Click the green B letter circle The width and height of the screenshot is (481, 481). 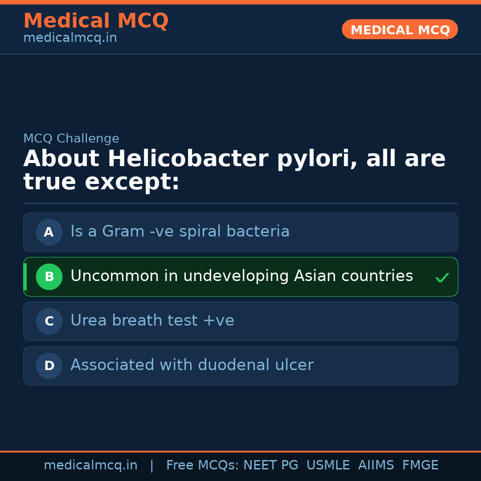(49, 277)
